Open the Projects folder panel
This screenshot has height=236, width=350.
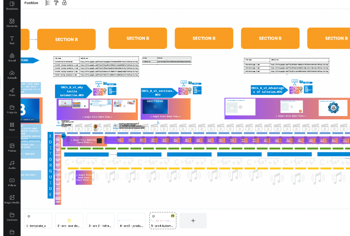tap(12, 109)
